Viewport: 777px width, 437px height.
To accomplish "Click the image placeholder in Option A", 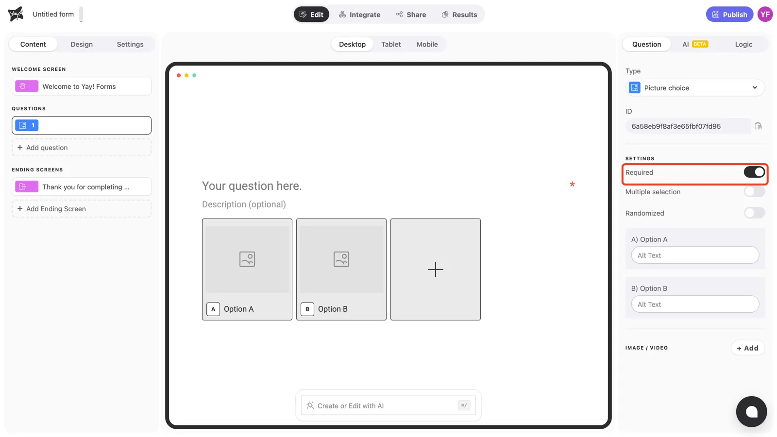I will point(247,259).
